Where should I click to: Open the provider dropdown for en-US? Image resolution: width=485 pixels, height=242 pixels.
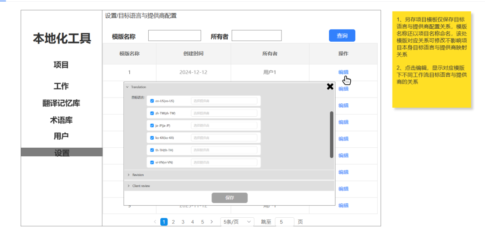click(224, 101)
